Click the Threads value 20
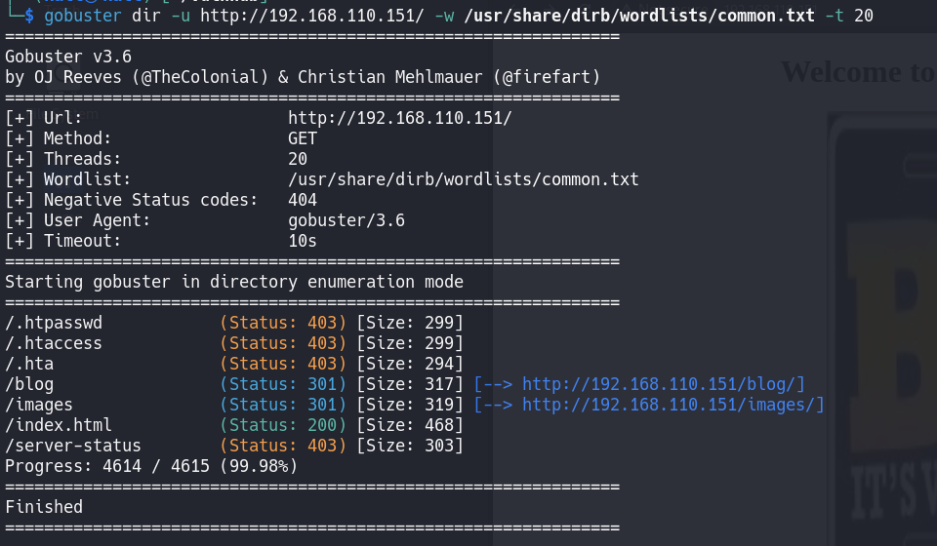 [298, 159]
